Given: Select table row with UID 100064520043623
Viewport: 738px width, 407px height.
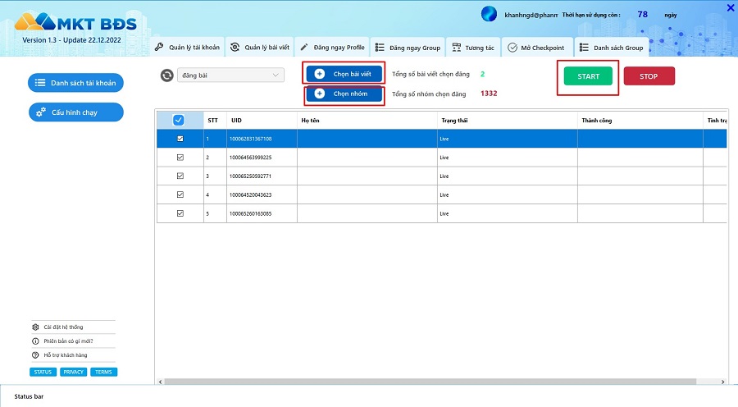Looking at the screenshot, I should point(441,194).
